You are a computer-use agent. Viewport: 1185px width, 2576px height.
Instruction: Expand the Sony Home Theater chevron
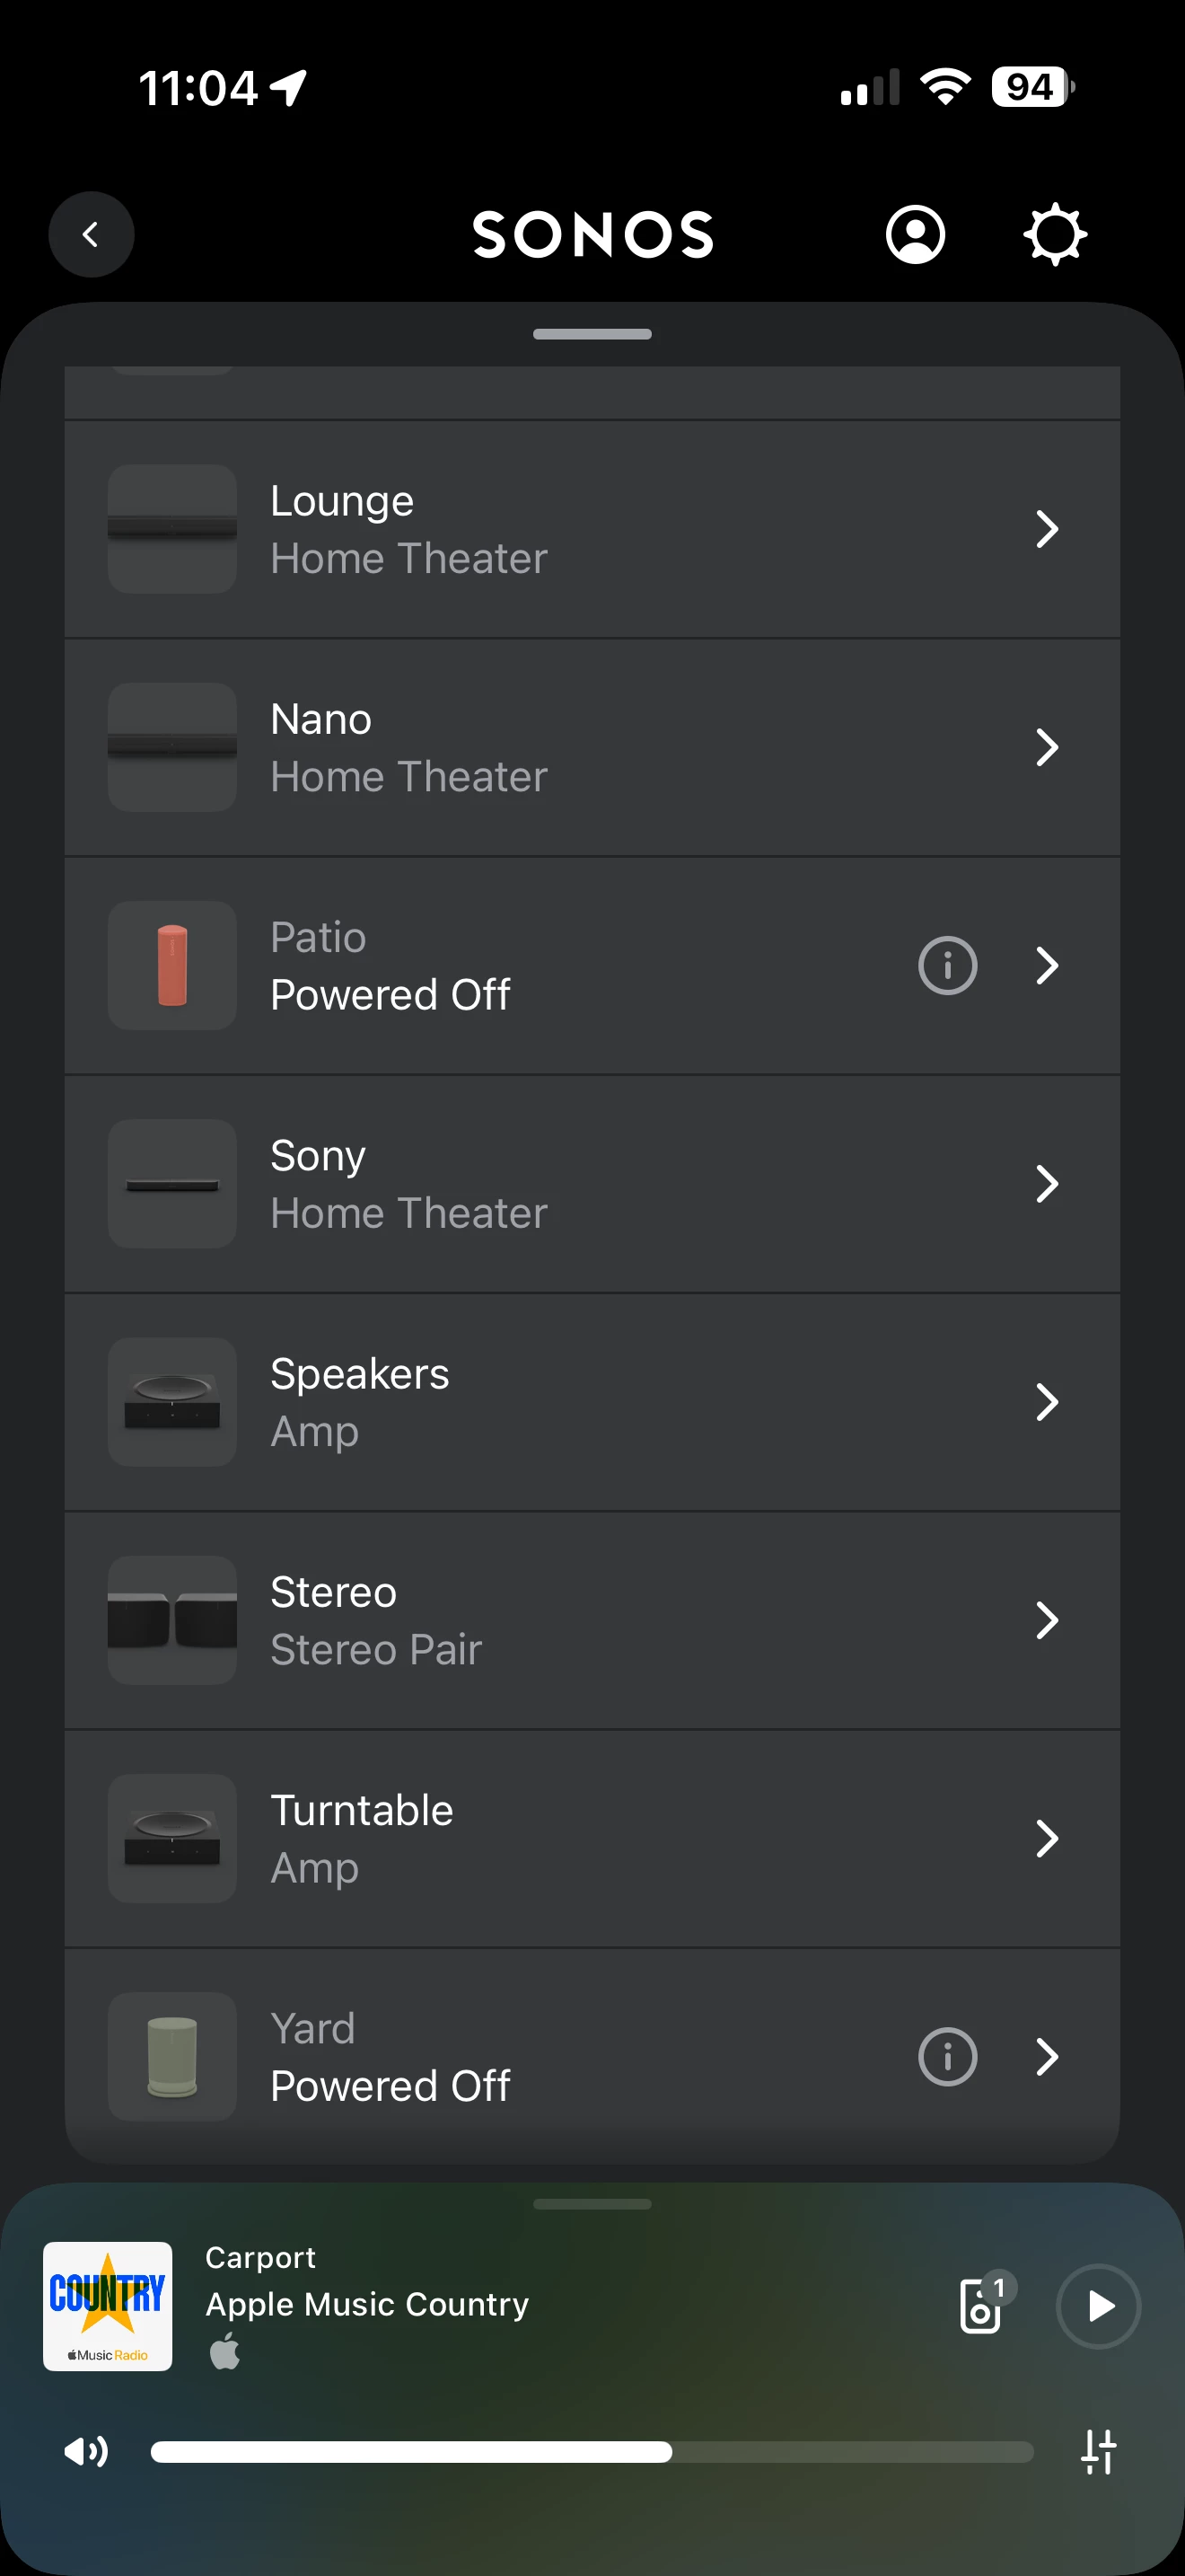point(1046,1184)
